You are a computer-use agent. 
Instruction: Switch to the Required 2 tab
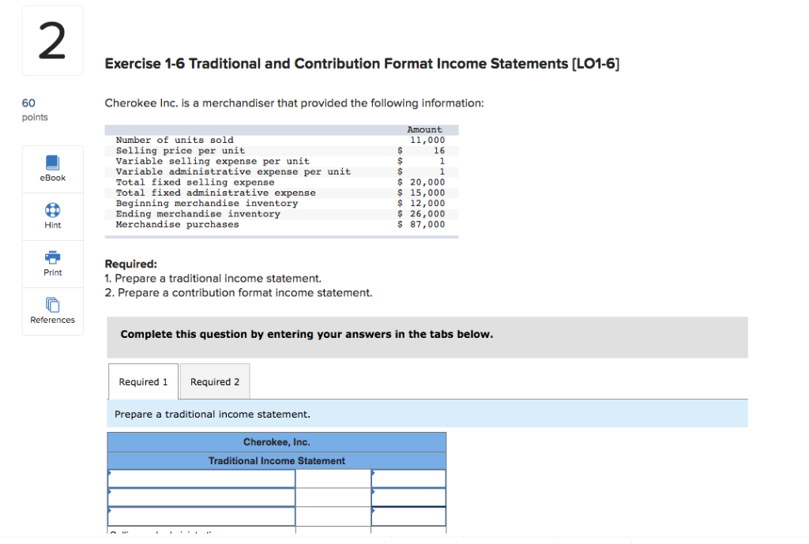(215, 381)
